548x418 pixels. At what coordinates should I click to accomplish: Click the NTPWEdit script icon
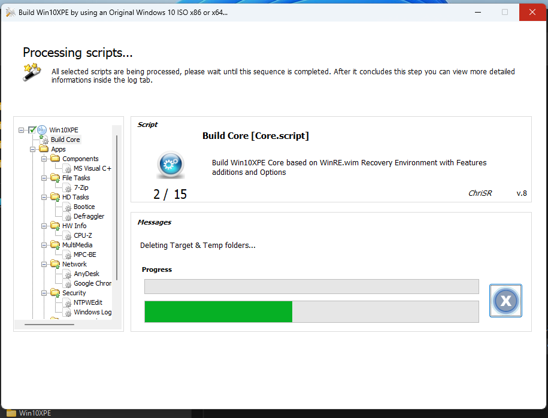[68, 303]
